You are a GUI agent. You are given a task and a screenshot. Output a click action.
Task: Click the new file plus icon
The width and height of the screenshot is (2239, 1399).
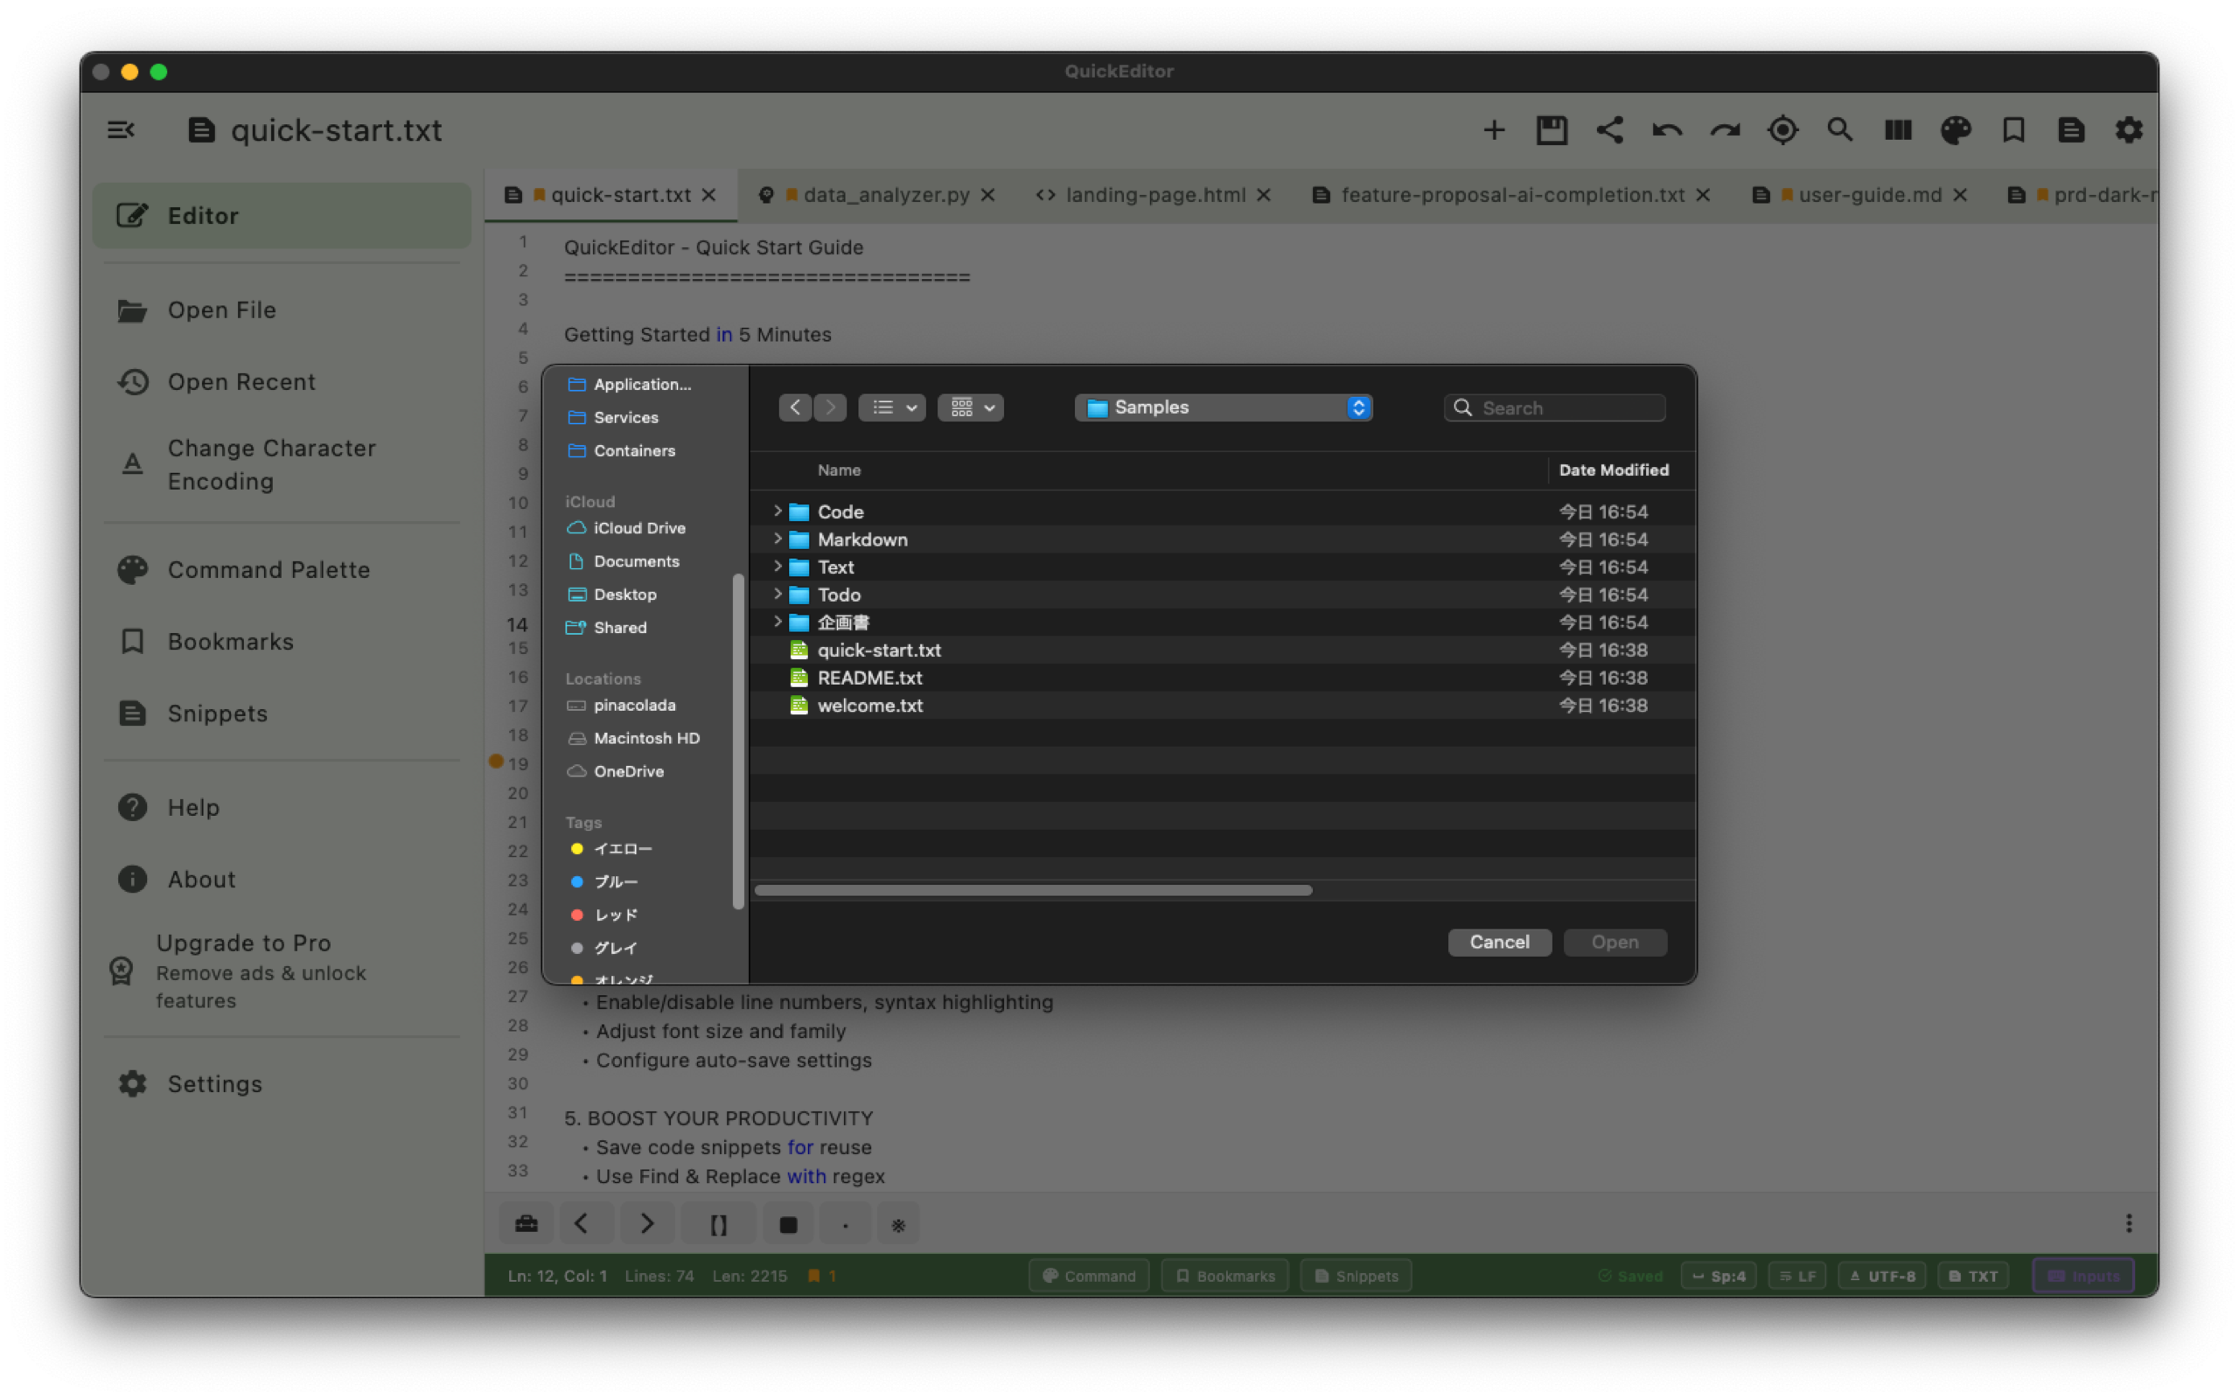click(x=1494, y=130)
